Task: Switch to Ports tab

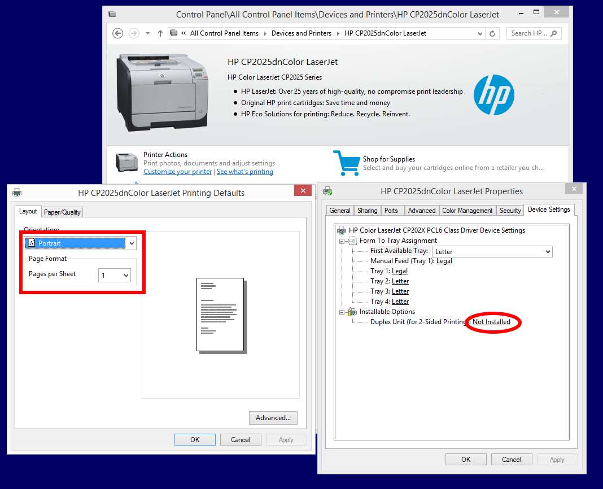Action: click(391, 211)
